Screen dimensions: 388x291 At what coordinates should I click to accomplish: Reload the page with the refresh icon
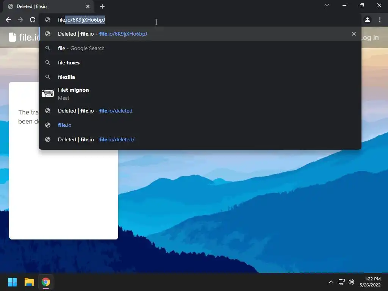[x=33, y=20]
